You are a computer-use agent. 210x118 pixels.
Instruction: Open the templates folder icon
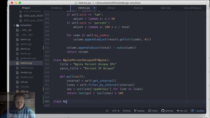coord(17,25)
